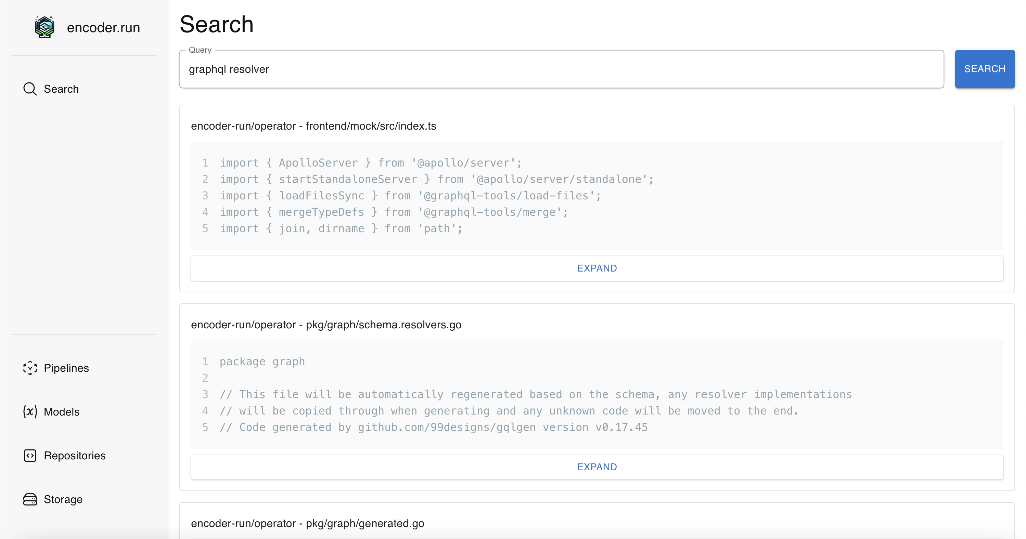Click the pkg/graph/generated.go result title
The image size is (1026, 539).
pos(307,524)
